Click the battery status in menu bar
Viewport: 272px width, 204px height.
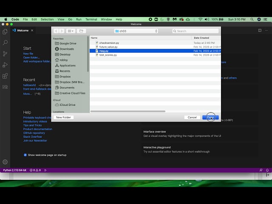click(x=218, y=19)
